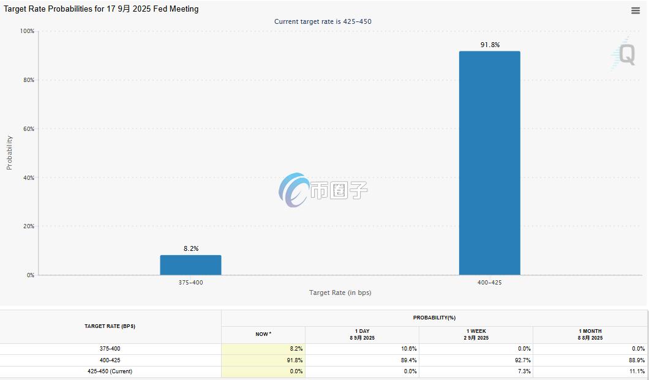The width and height of the screenshot is (649, 380).
Task: Select the 375-400 row in table
Action: 110,349
